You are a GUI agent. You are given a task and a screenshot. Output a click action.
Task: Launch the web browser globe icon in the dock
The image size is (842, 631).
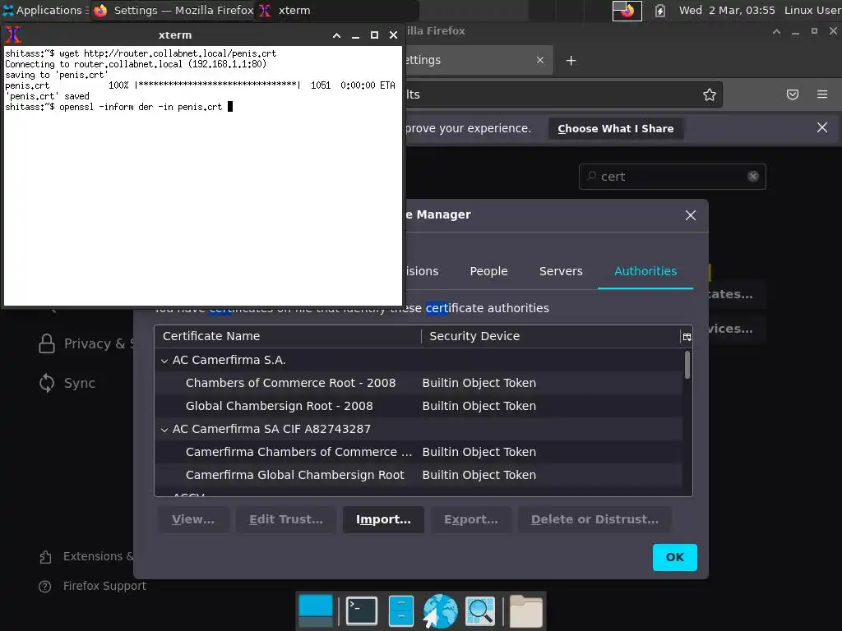[x=441, y=611]
